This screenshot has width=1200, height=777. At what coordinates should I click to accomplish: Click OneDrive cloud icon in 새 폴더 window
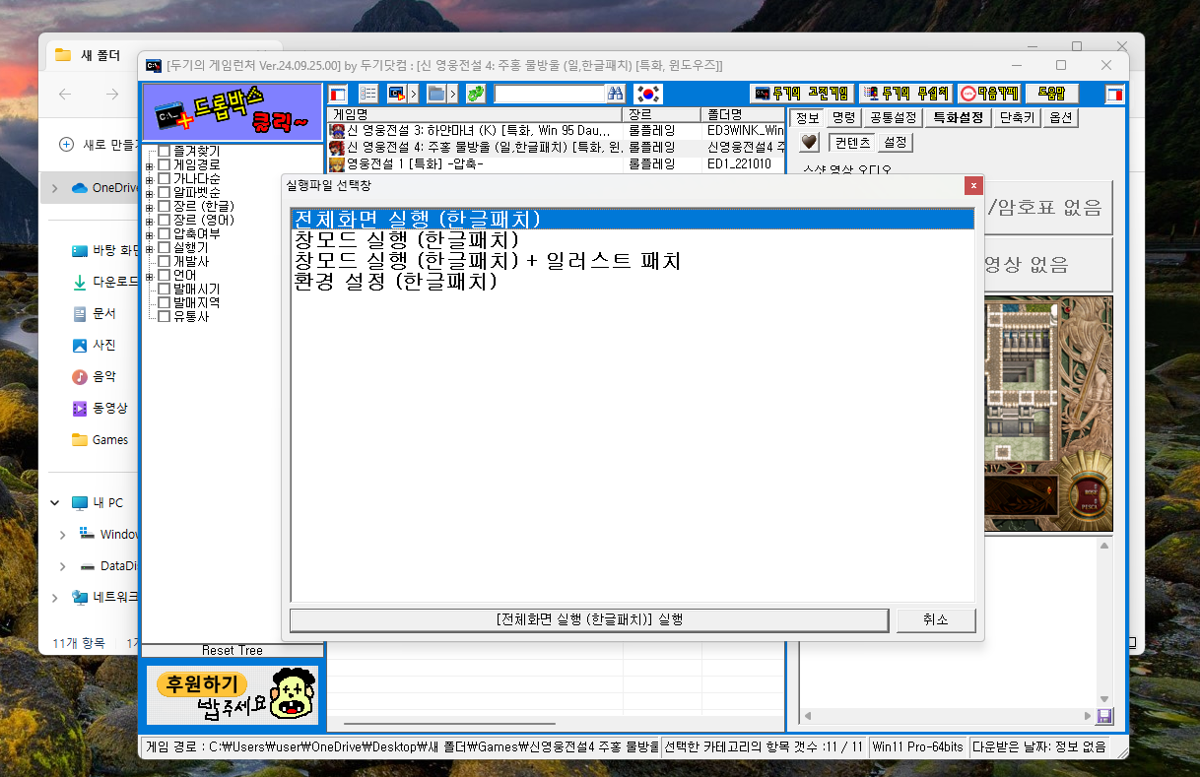tap(80, 188)
